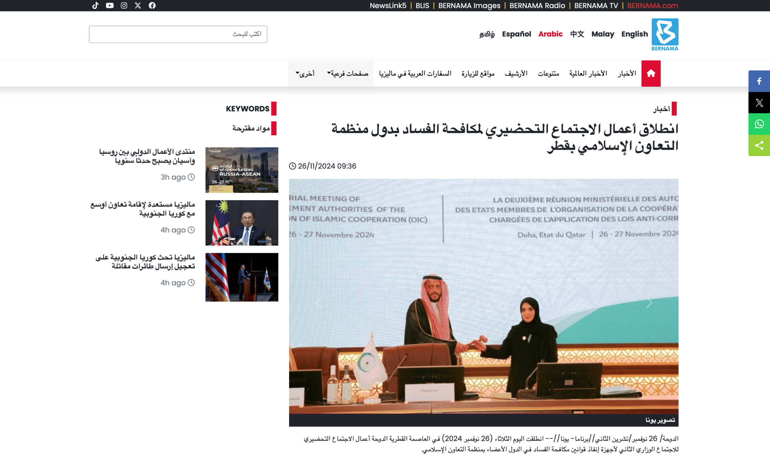Open the الأرشيف menu item

(x=516, y=74)
